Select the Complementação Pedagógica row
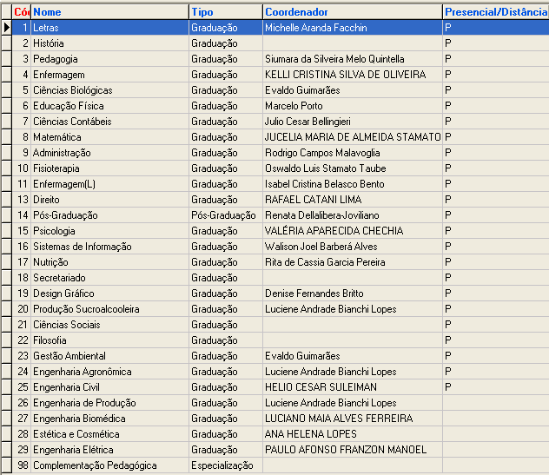The height and width of the screenshot is (475, 549). tap(109, 465)
